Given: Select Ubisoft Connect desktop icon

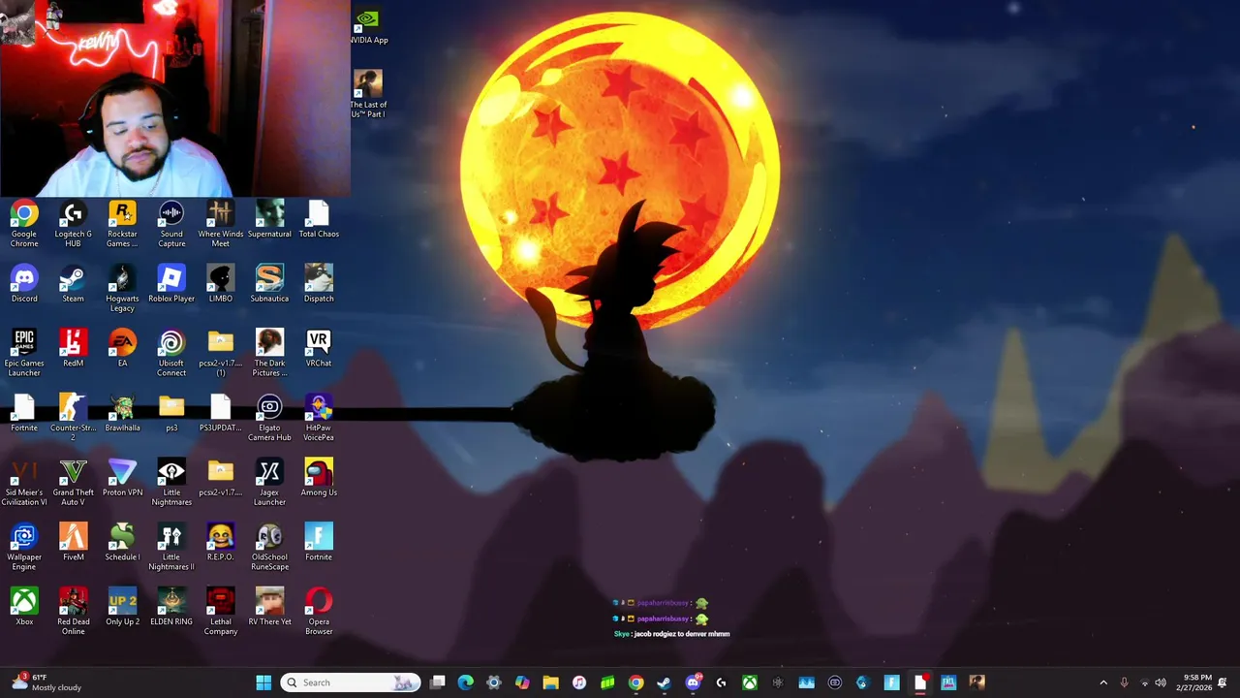Looking at the screenshot, I should click(x=171, y=354).
